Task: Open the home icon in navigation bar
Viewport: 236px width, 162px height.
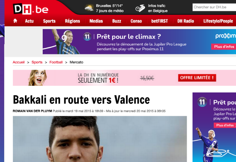Action: click(x=15, y=21)
